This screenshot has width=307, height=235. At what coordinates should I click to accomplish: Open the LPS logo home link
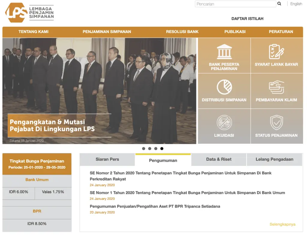tap(29, 13)
